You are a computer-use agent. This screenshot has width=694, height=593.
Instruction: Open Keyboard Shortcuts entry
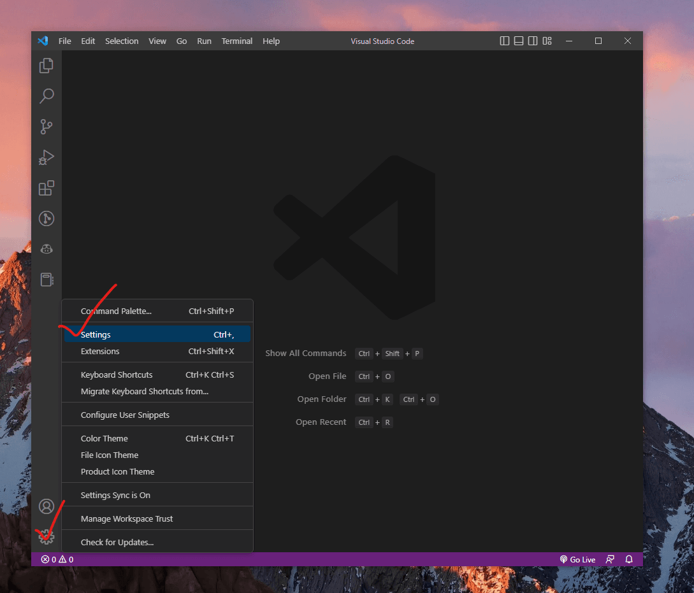click(157, 375)
